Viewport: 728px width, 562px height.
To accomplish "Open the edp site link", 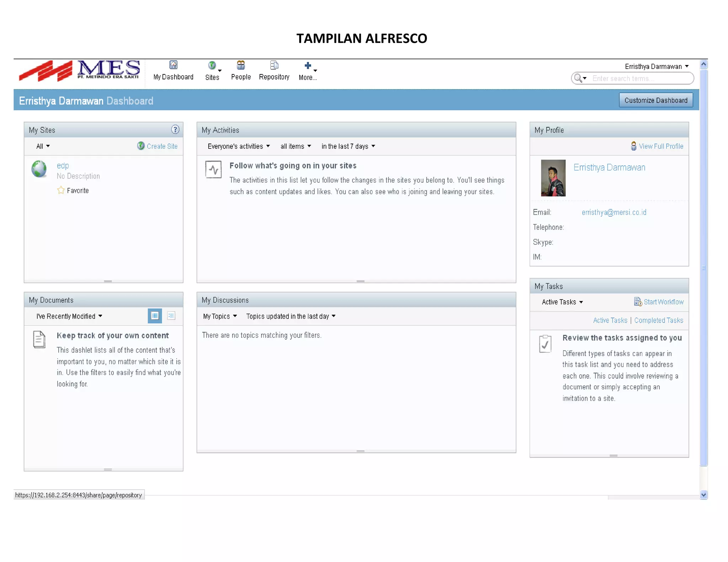I will coord(63,166).
